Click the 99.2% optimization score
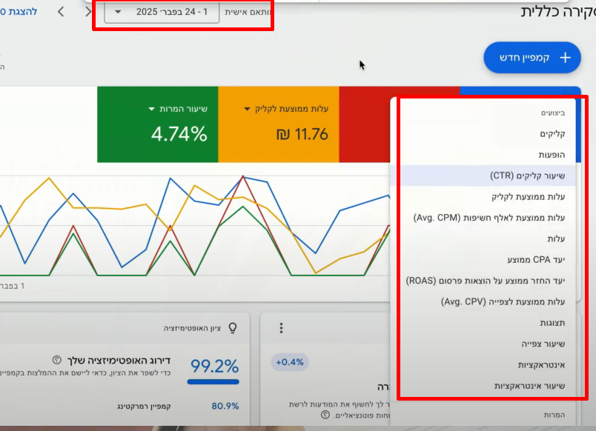596x431 pixels. click(214, 366)
